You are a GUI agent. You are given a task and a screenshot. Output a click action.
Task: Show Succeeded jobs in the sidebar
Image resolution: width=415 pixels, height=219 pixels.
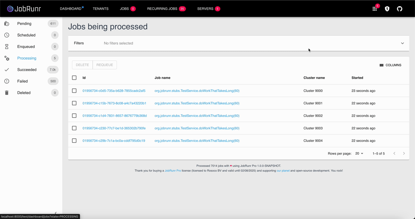point(27,70)
